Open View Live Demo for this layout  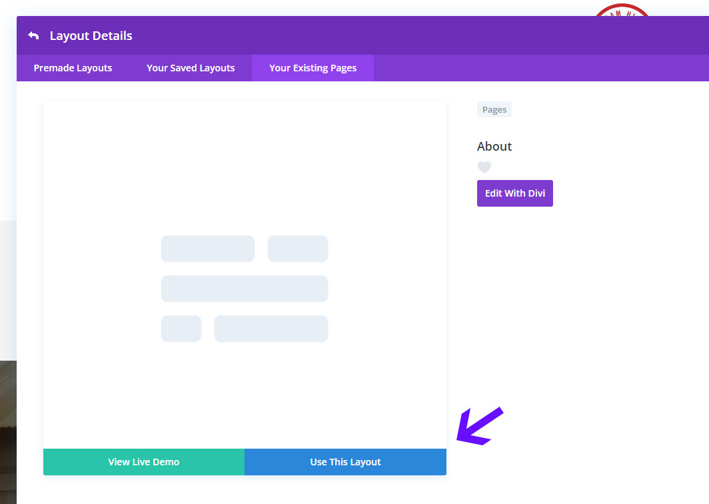pyautogui.click(x=144, y=462)
